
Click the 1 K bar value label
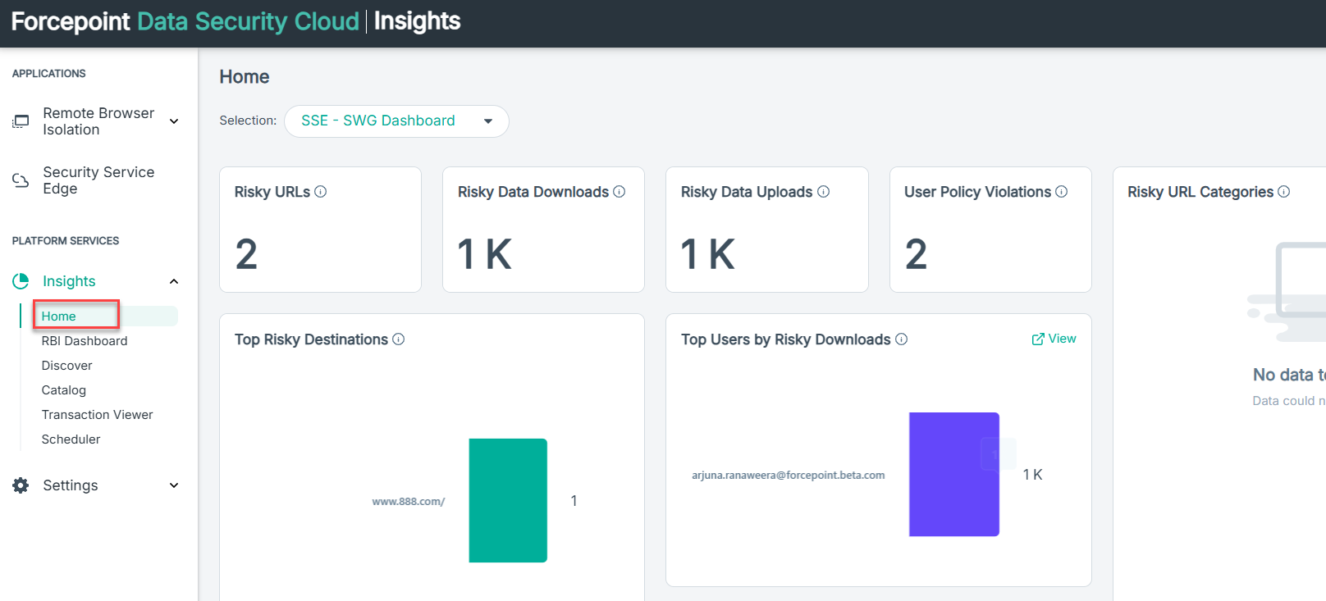click(x=1032, y=475)
